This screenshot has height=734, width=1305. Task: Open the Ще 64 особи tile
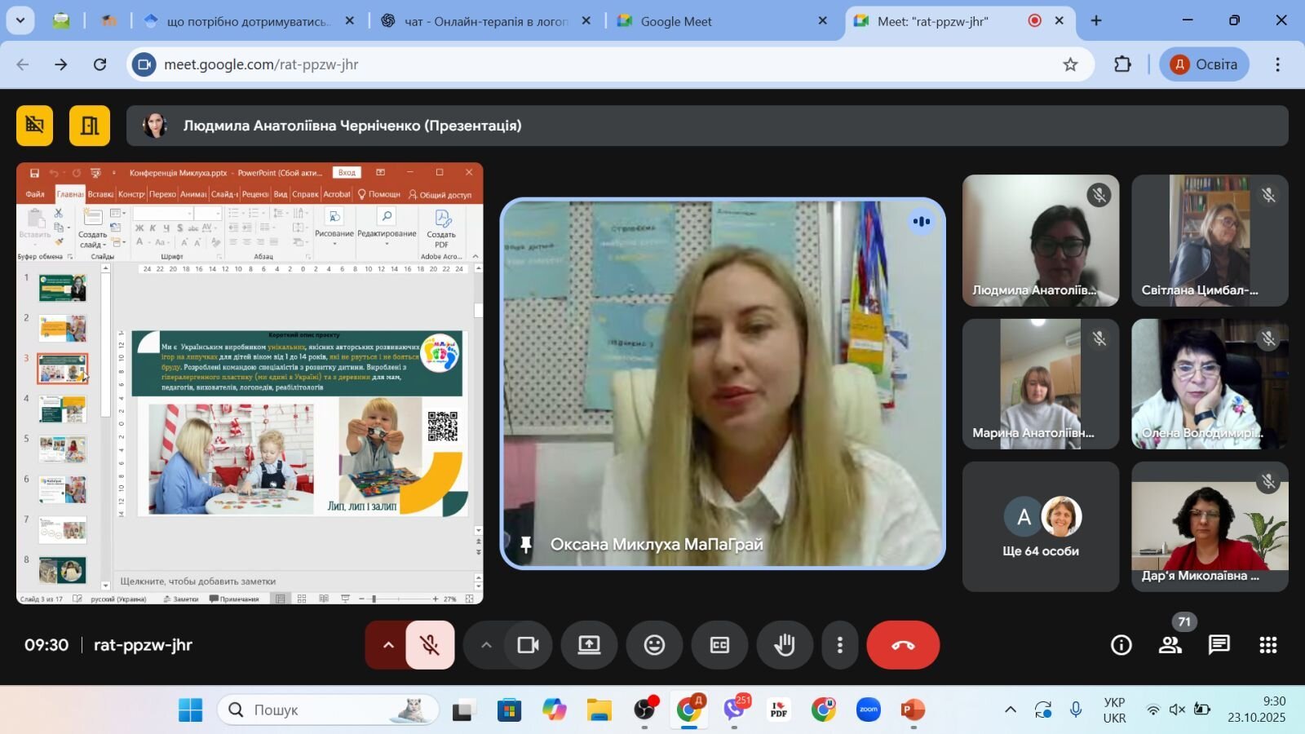pos(1041,527)
